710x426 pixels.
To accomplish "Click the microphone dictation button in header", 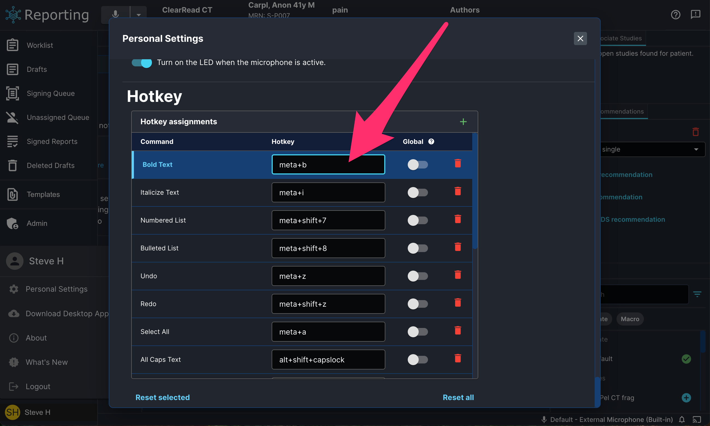I will coord(115,14).
